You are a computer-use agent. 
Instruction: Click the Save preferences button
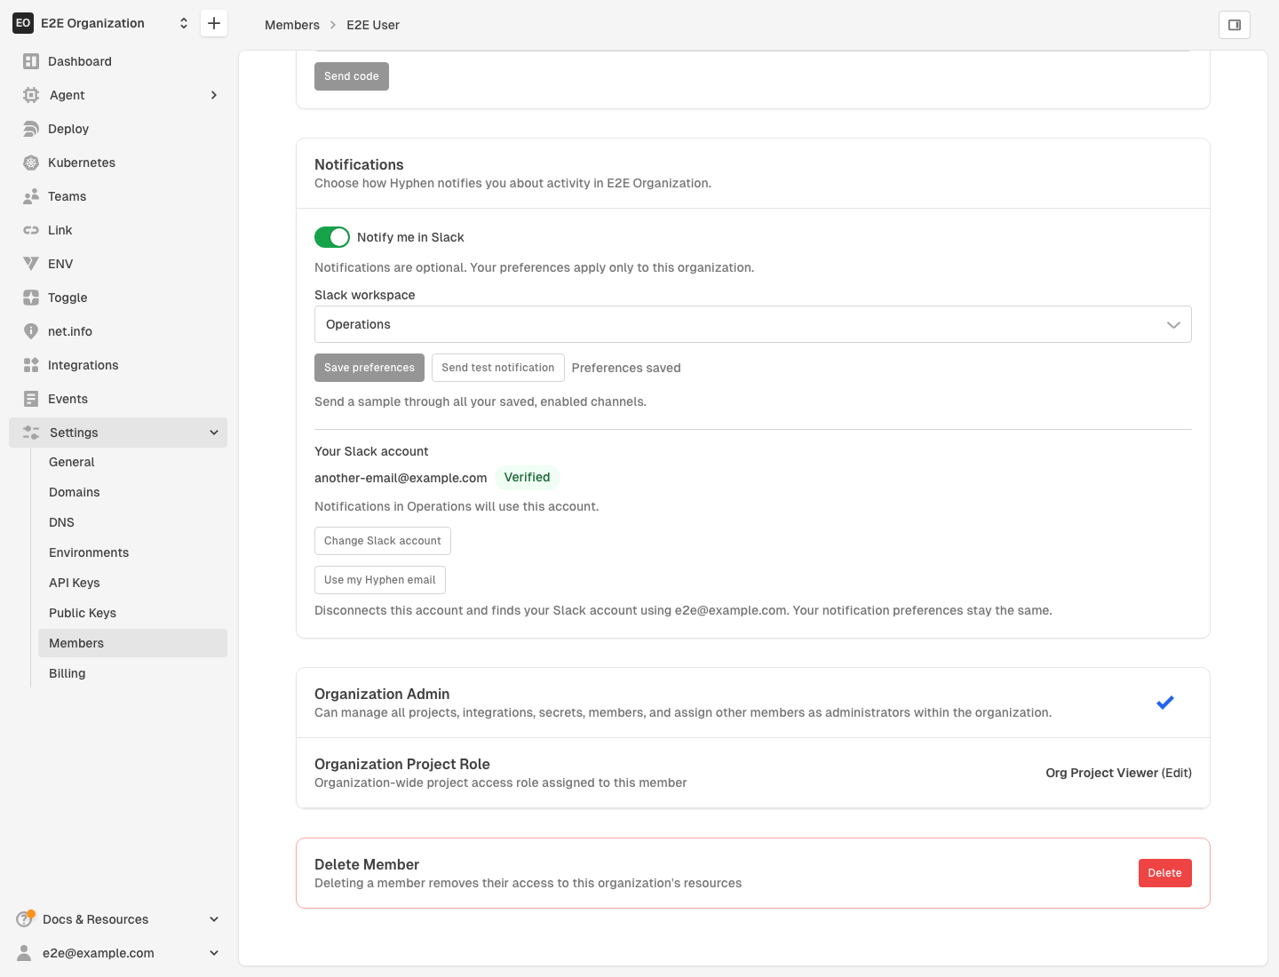[369, 368]
